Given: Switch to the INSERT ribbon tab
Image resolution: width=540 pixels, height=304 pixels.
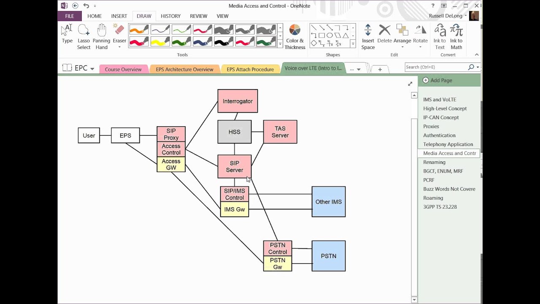Looking at the screenshot, I should pos(119,16).
